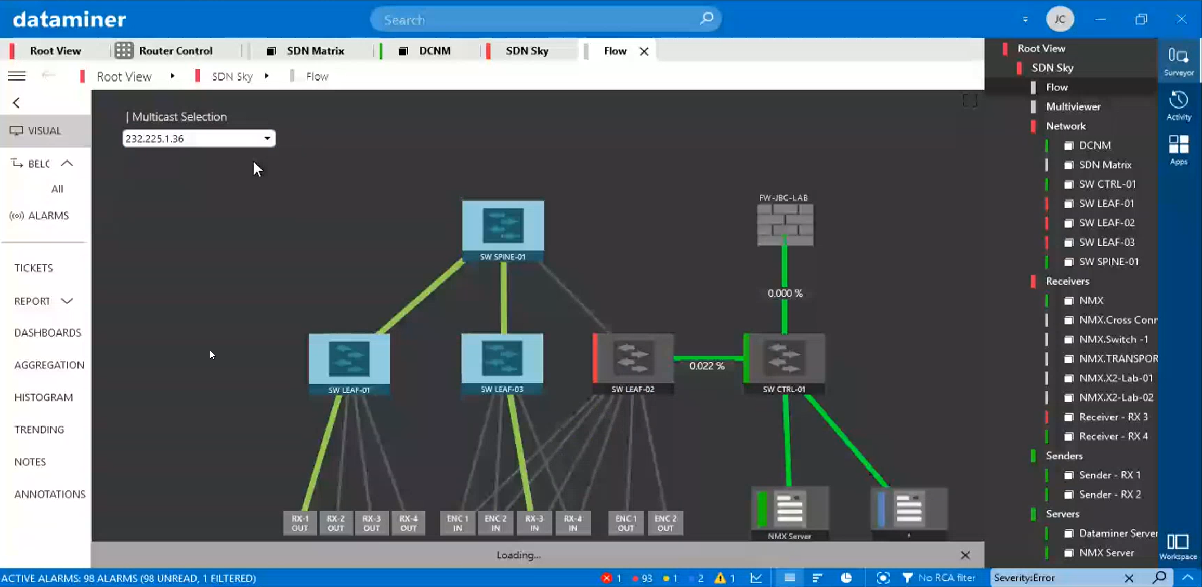This screenshot has width=1202, height=587.
Task: Select the SW LEAF-02 switch node
Action: pyautogui.click(x=633, y=364)
